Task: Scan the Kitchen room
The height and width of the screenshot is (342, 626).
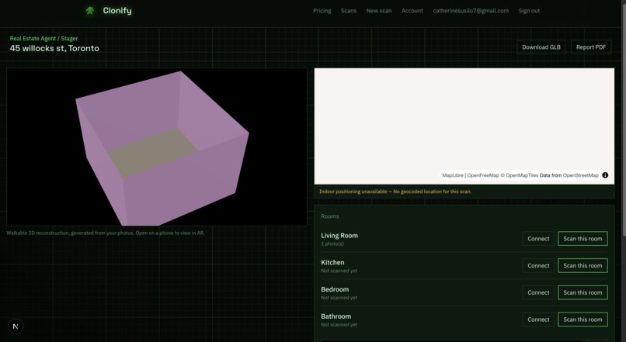Action: (583, 265)
